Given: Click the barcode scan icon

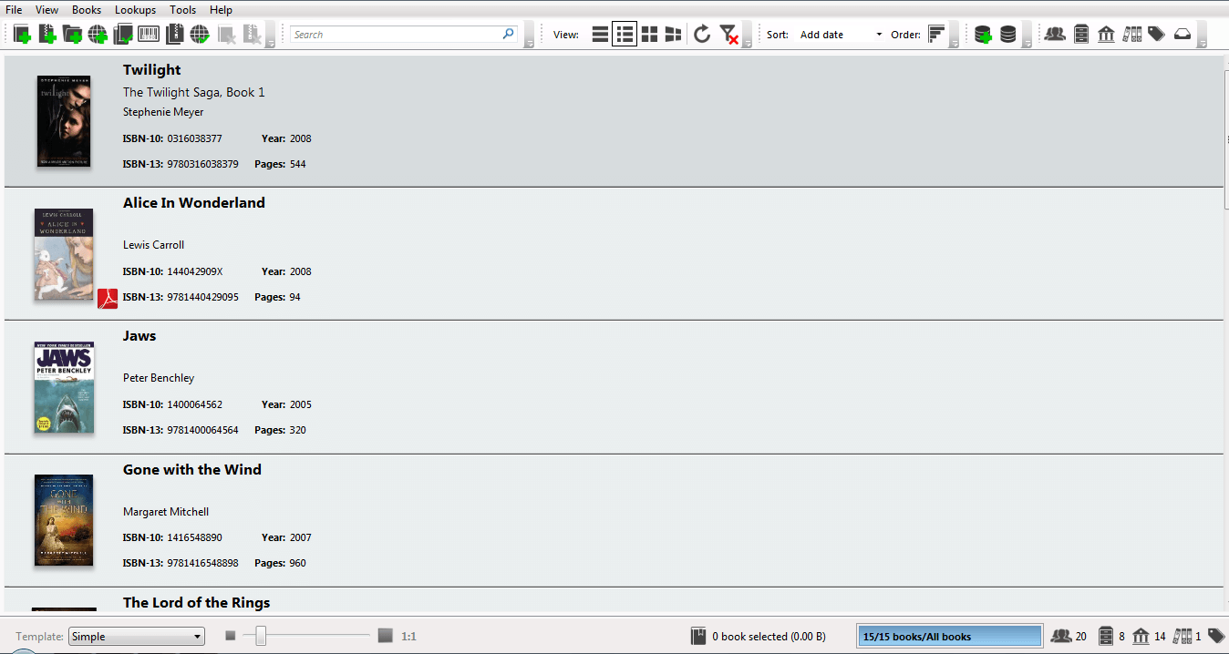Looking at the screenshot, I should [149, 35].
